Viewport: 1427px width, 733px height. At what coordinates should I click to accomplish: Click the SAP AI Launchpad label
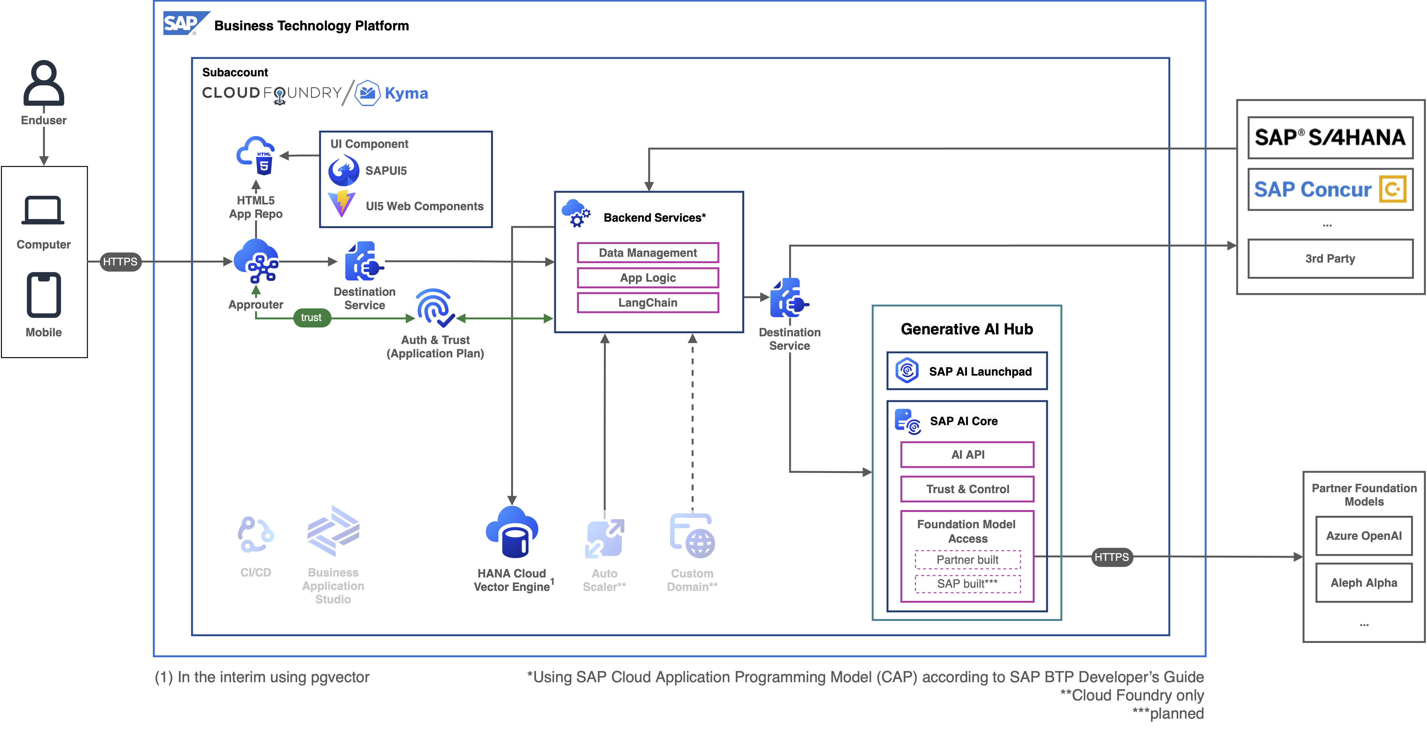pos(980,371)
